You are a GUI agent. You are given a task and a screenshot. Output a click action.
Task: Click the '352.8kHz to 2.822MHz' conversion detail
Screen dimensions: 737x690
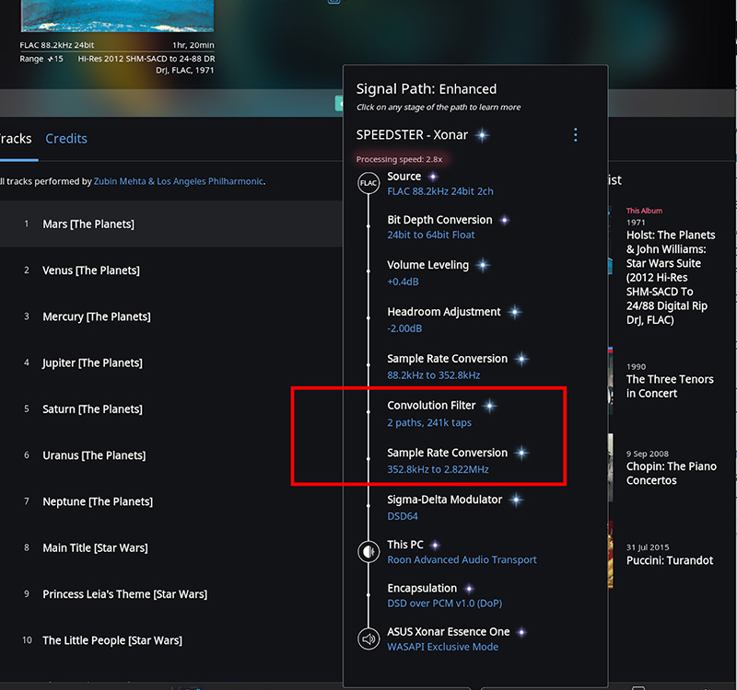point(439,469)
